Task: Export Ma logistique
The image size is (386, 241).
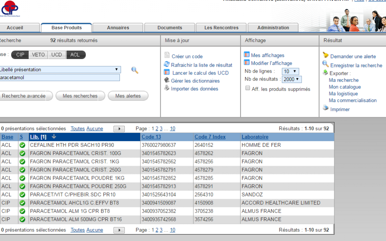Action: (343, 94)
